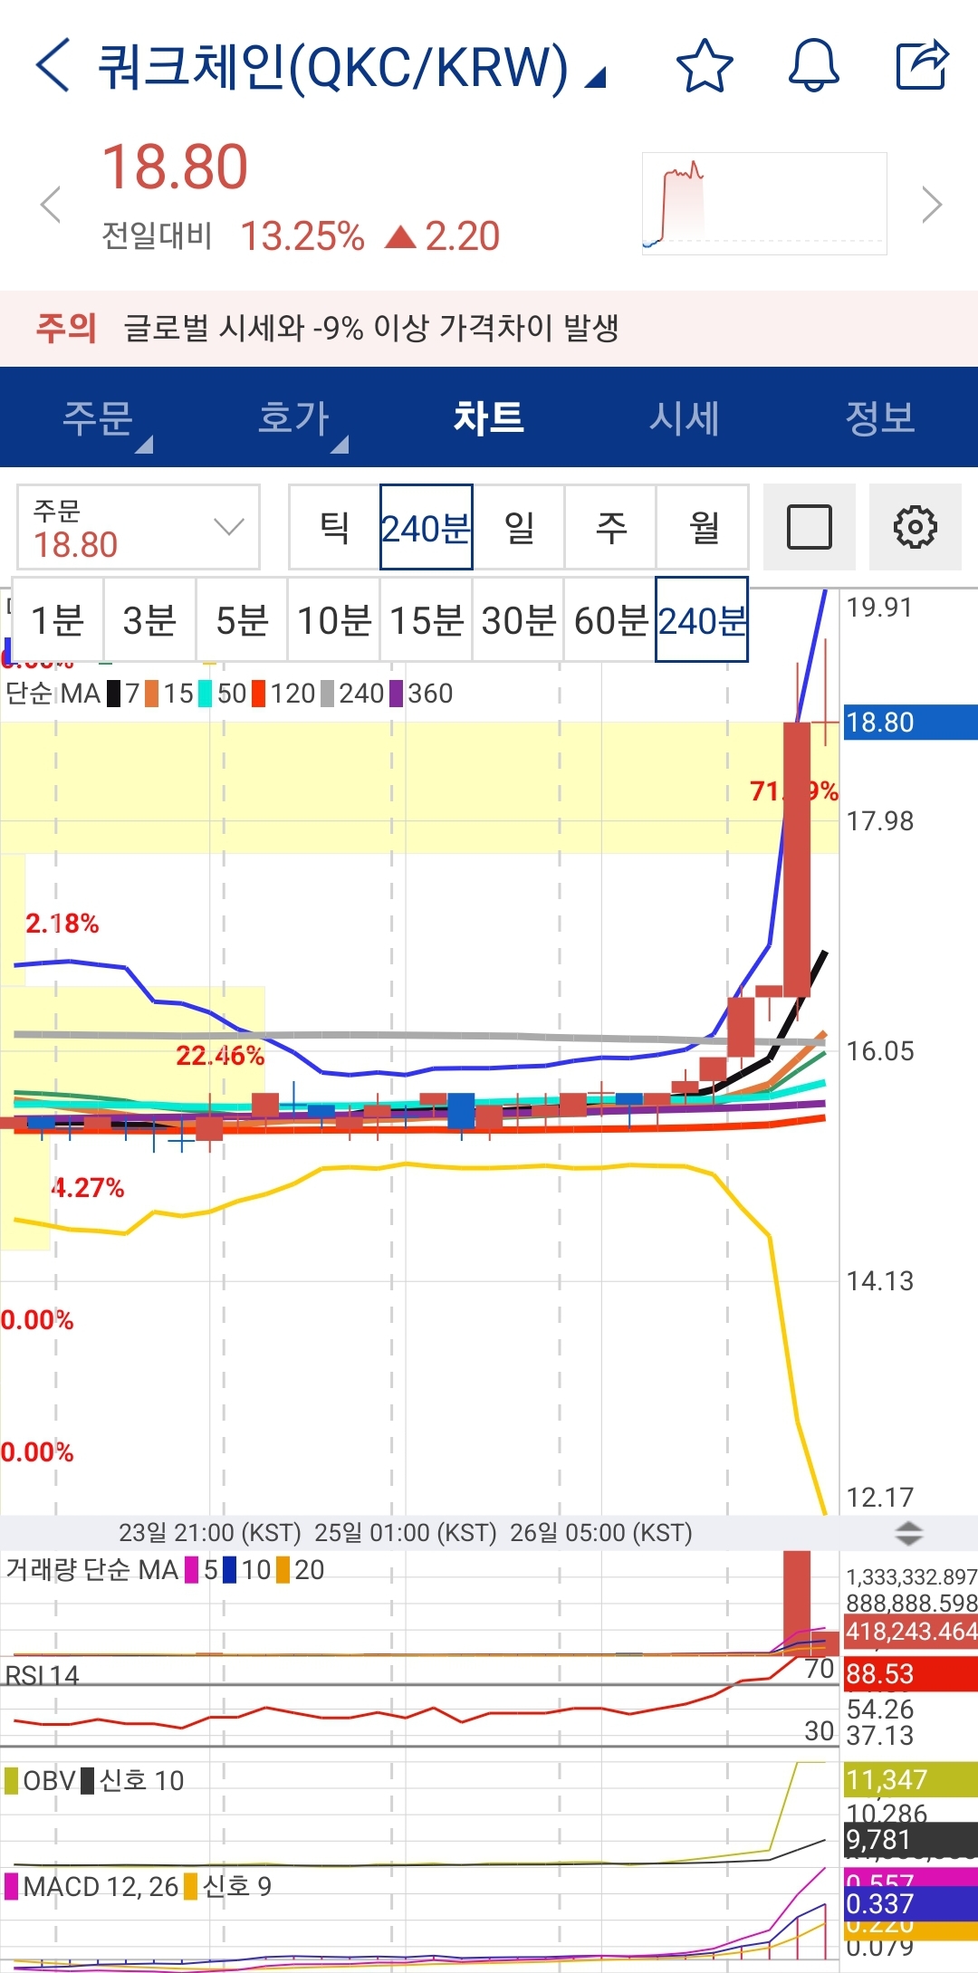Tap the tall red candlestick on chart
Image resolution: width=978 pixels, height=1973 pixels.
(797, 858)
